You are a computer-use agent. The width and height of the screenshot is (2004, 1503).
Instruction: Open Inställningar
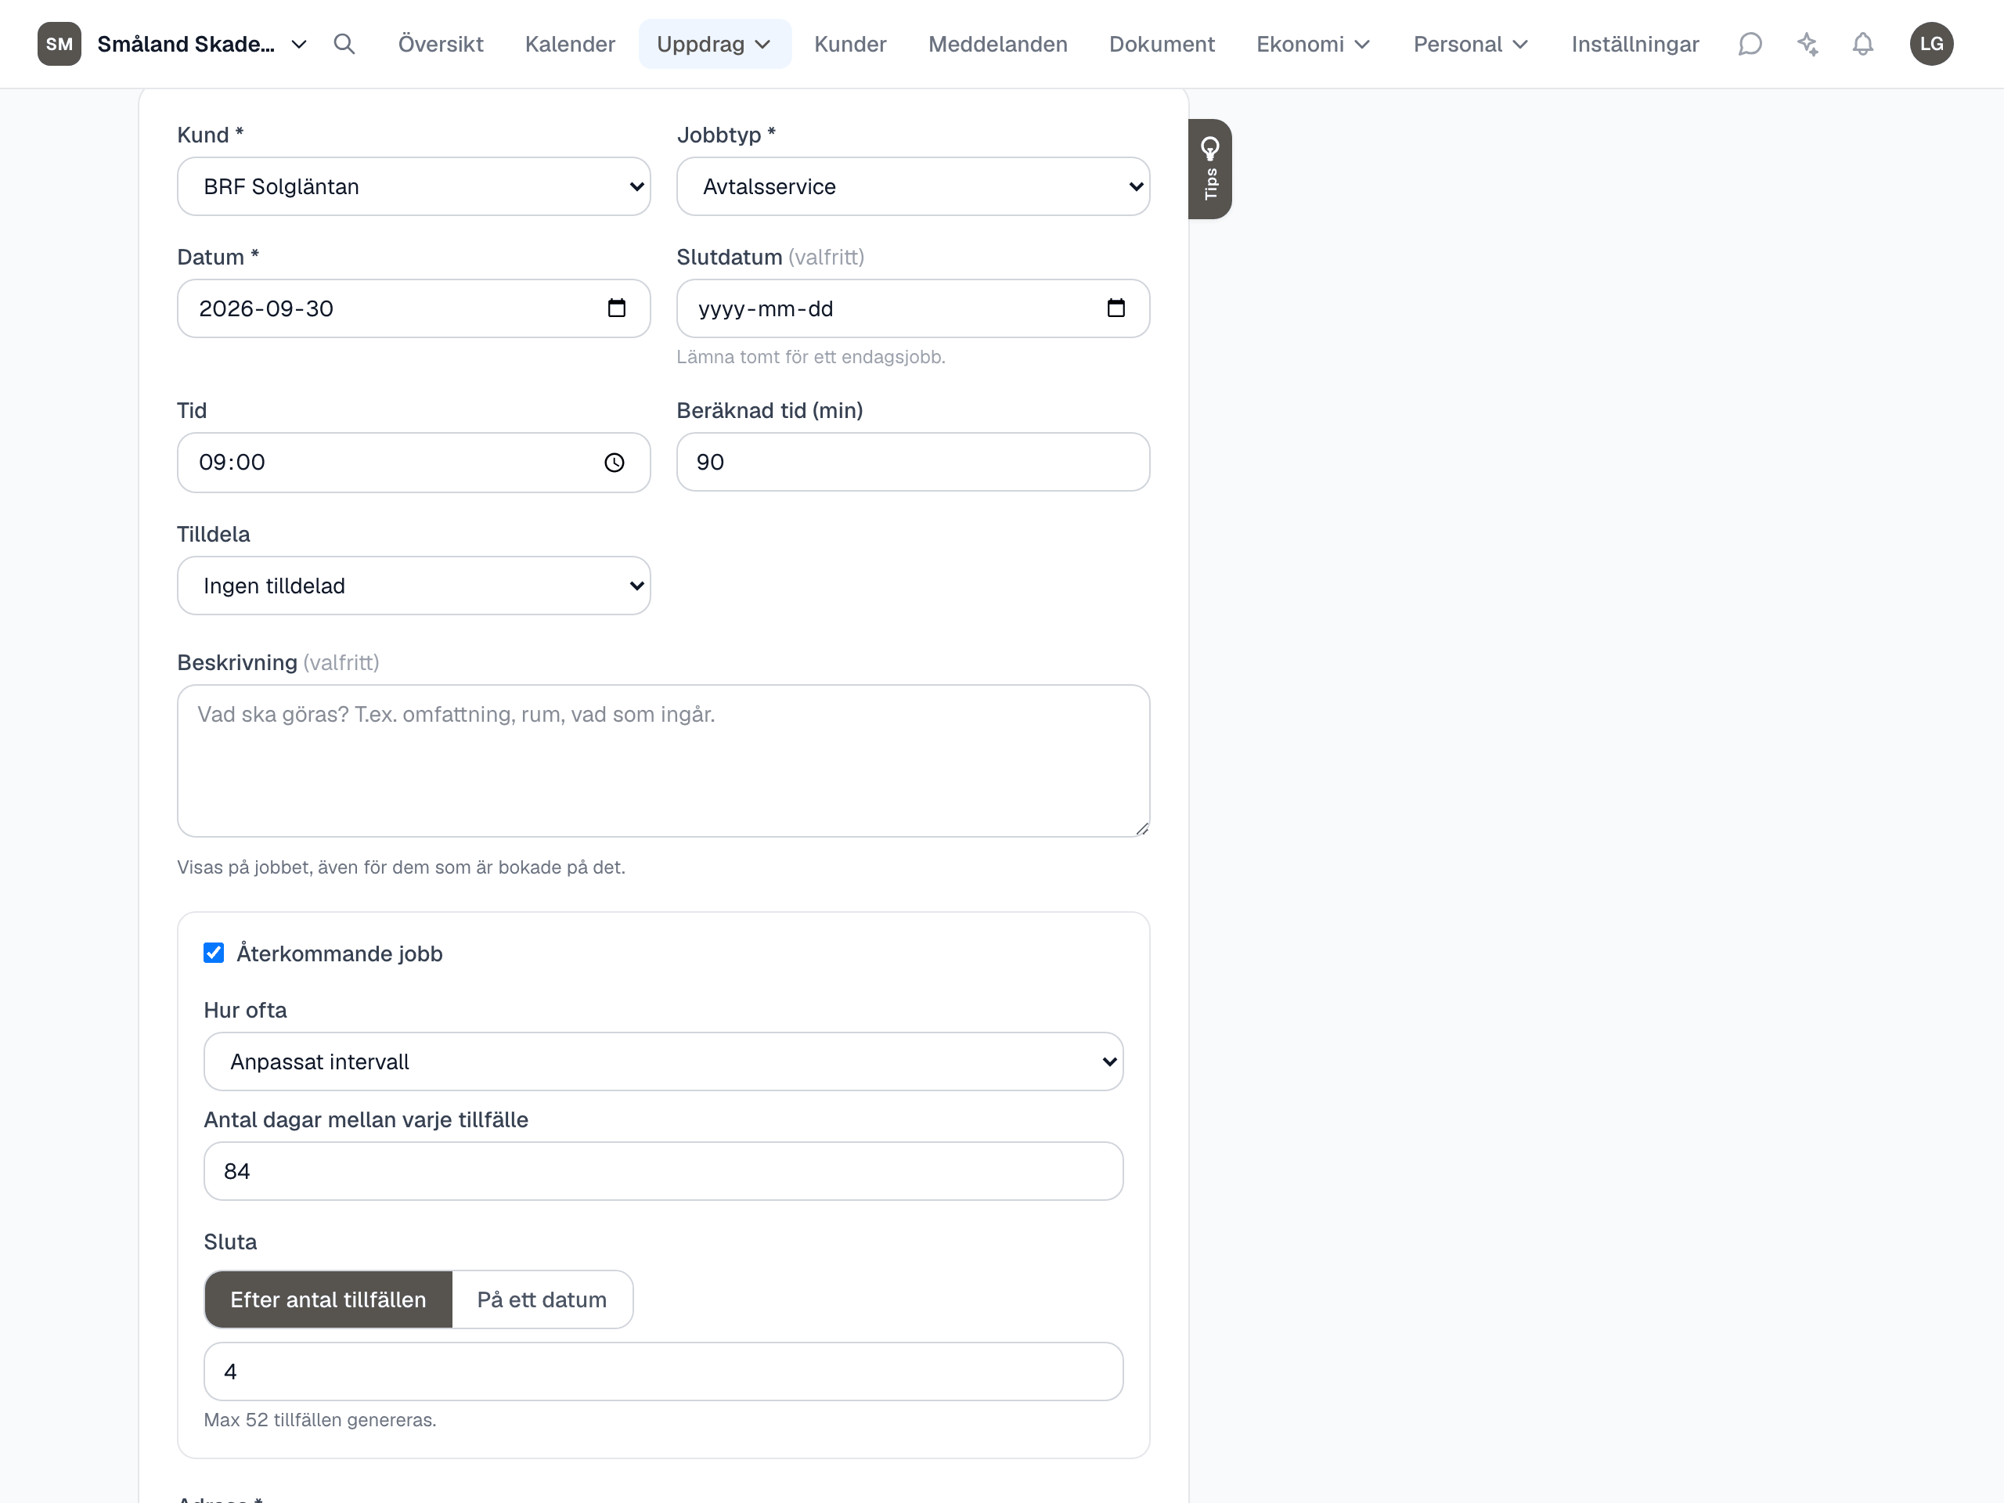tap(1635, 44)
